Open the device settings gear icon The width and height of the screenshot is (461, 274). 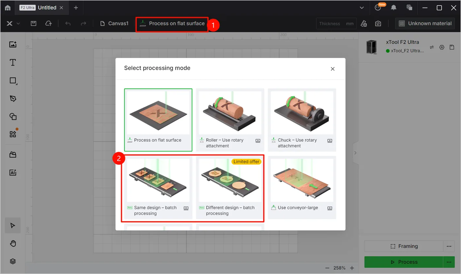pyautogui.click(x=442, y=47)
